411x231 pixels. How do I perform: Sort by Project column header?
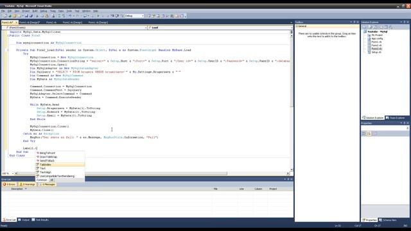(273, 189)
